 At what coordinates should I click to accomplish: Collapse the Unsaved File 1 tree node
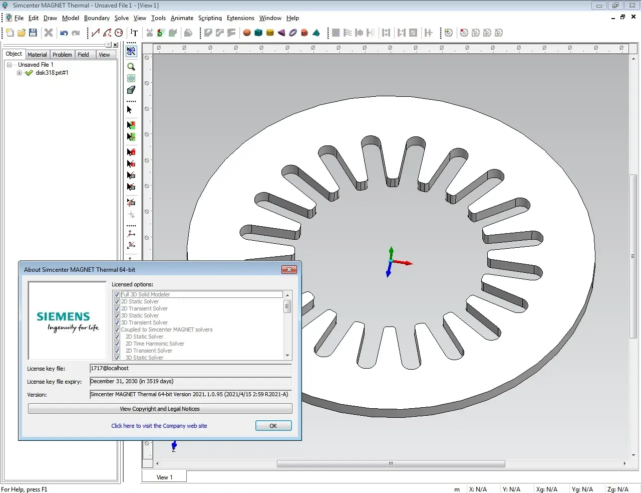[9, 65]
